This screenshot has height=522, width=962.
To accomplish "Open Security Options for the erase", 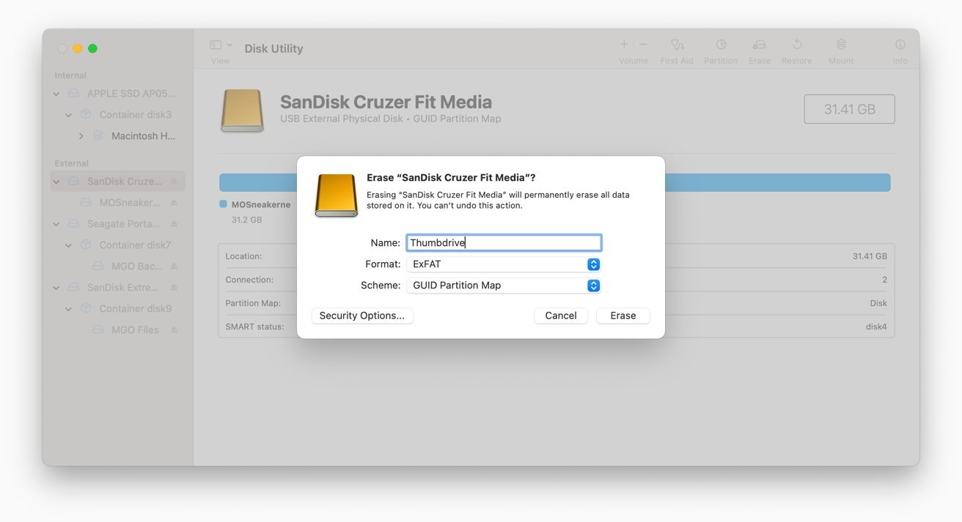I will (362, 316).
